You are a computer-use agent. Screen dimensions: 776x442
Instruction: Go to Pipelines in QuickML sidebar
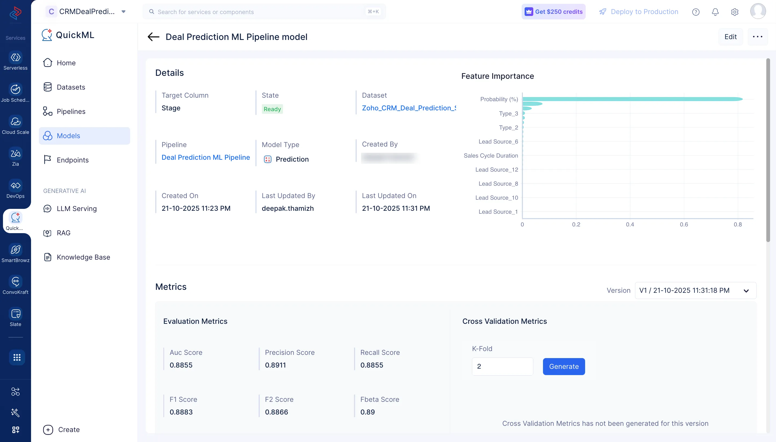(x=71, y=111)
